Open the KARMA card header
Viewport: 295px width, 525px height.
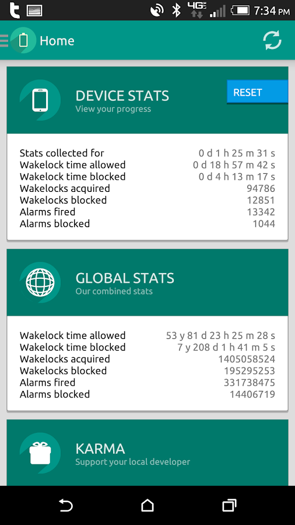point(147,453)
